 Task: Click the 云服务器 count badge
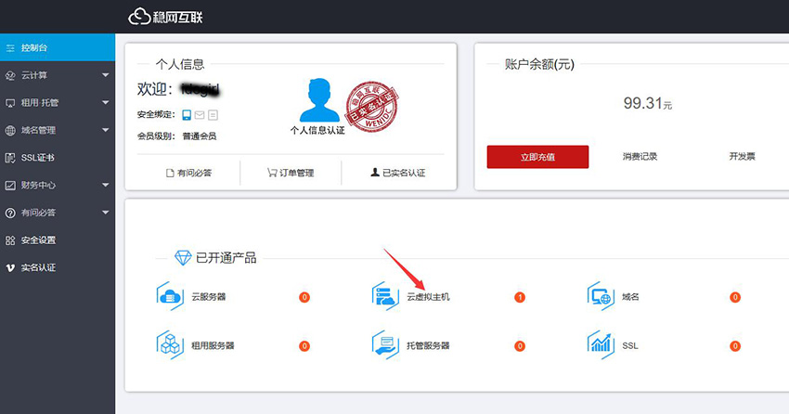304,297
